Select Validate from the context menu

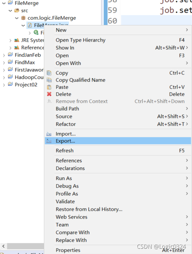pos(118,202)
